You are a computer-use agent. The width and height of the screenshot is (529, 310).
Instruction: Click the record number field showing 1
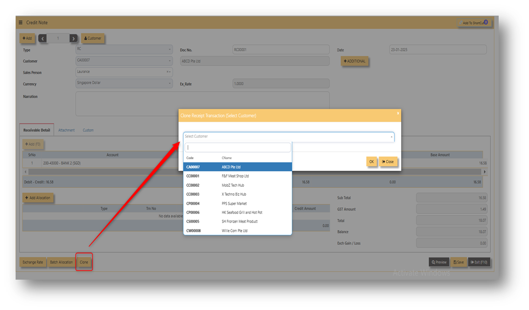(x=58, y=39)
